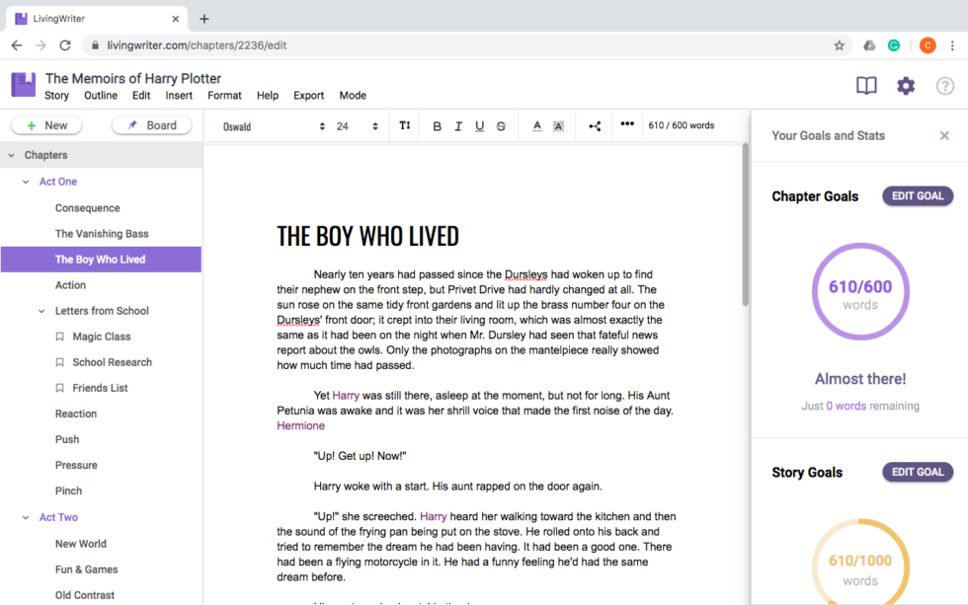The height and width of the screenshot is (605, 968).
Task: Open the Format menu
Action: [x=224, y=96]
